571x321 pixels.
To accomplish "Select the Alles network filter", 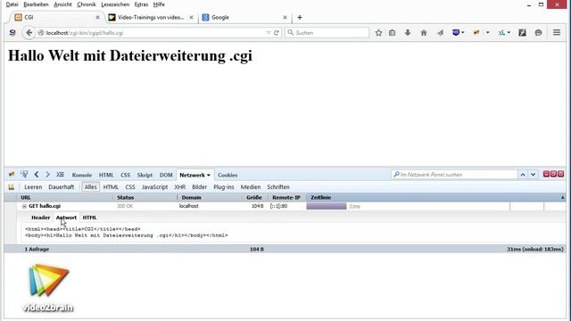I will pyautogui.click(x=91, y=187).
